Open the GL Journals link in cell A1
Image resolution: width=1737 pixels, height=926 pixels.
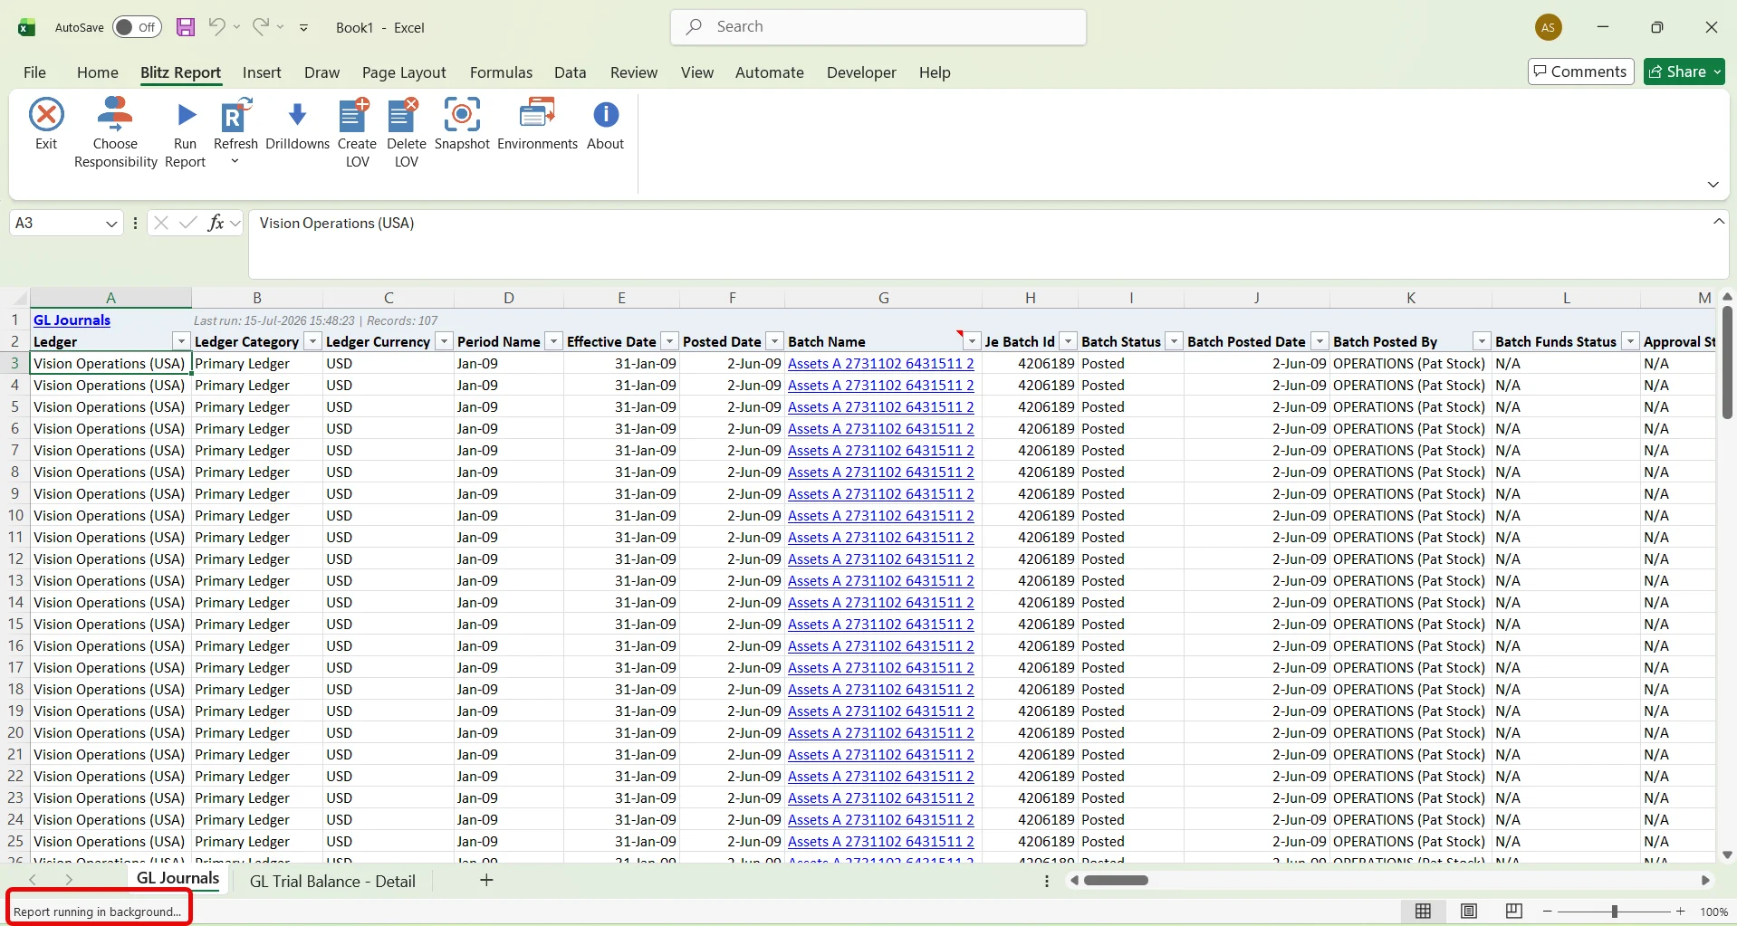pyautogui.click(x=72, y=320)
